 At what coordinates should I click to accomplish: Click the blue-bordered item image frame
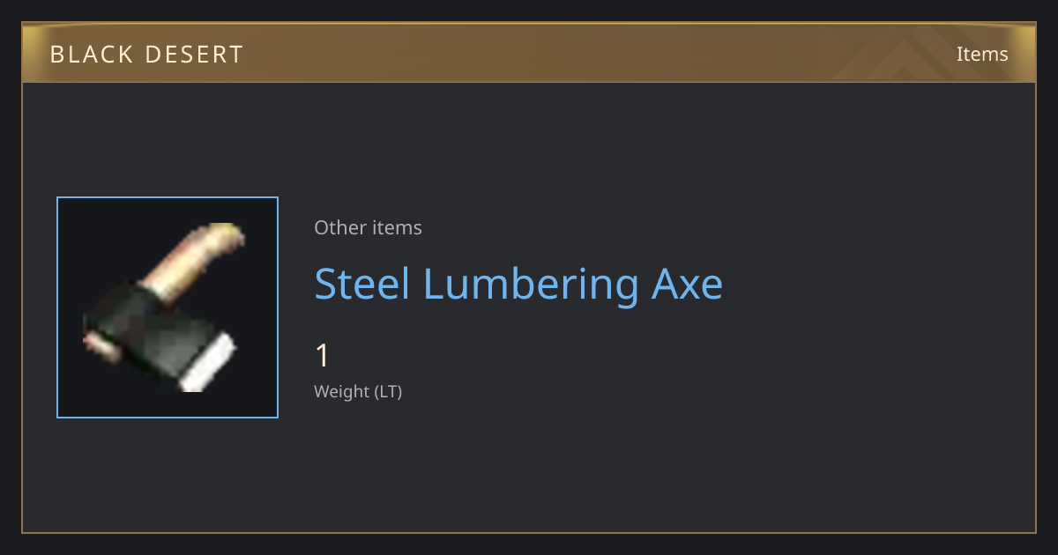(x=168, y=307)
